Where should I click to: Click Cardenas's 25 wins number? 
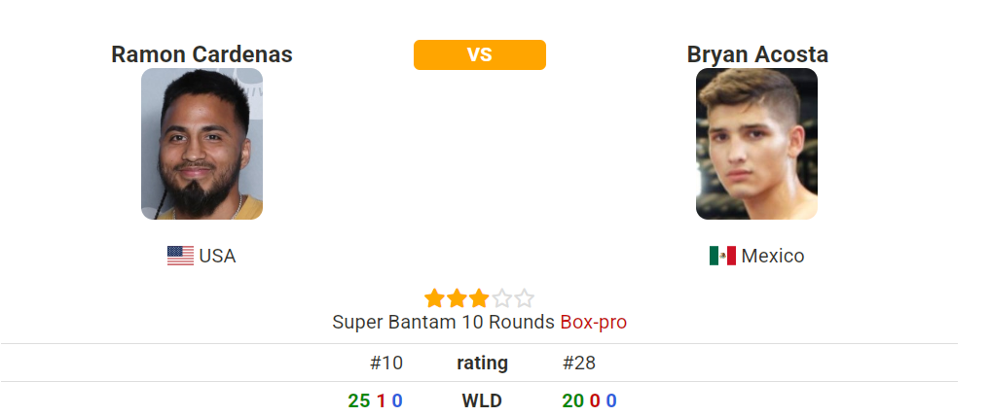pos(358,400)
